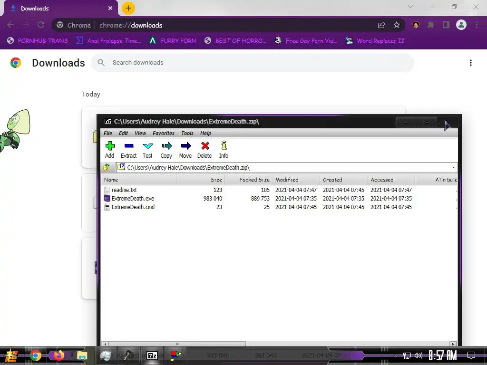Open the Chrome profile avatar
The width and height of the screenshot is (487, 365).
pos(461,25)
